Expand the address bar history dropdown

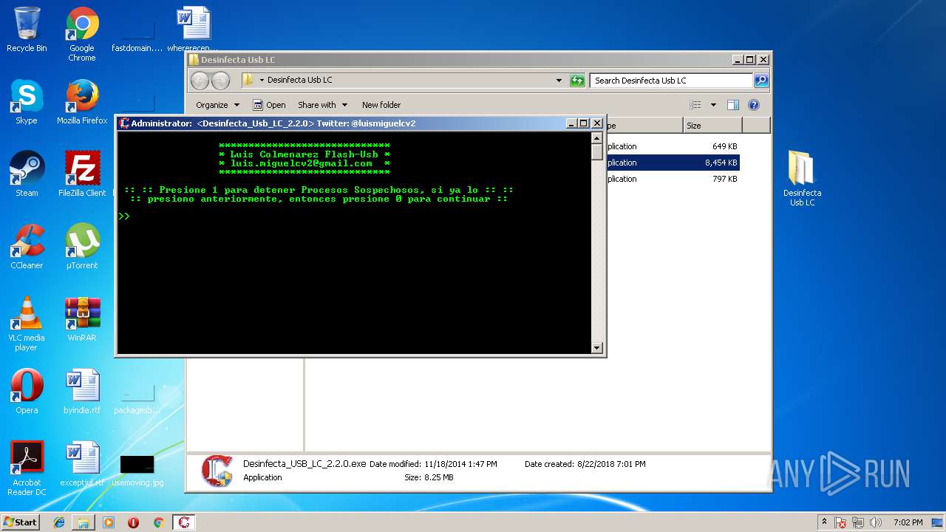[559, 81]
